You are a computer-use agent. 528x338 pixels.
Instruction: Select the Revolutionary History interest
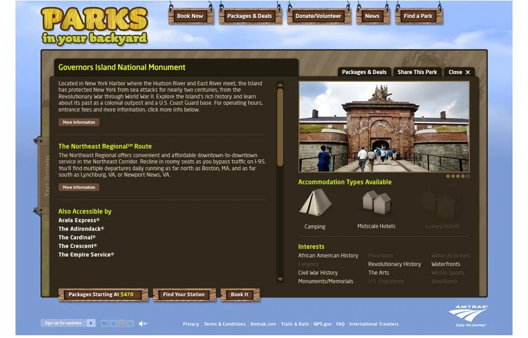click(x=395, y=265)
